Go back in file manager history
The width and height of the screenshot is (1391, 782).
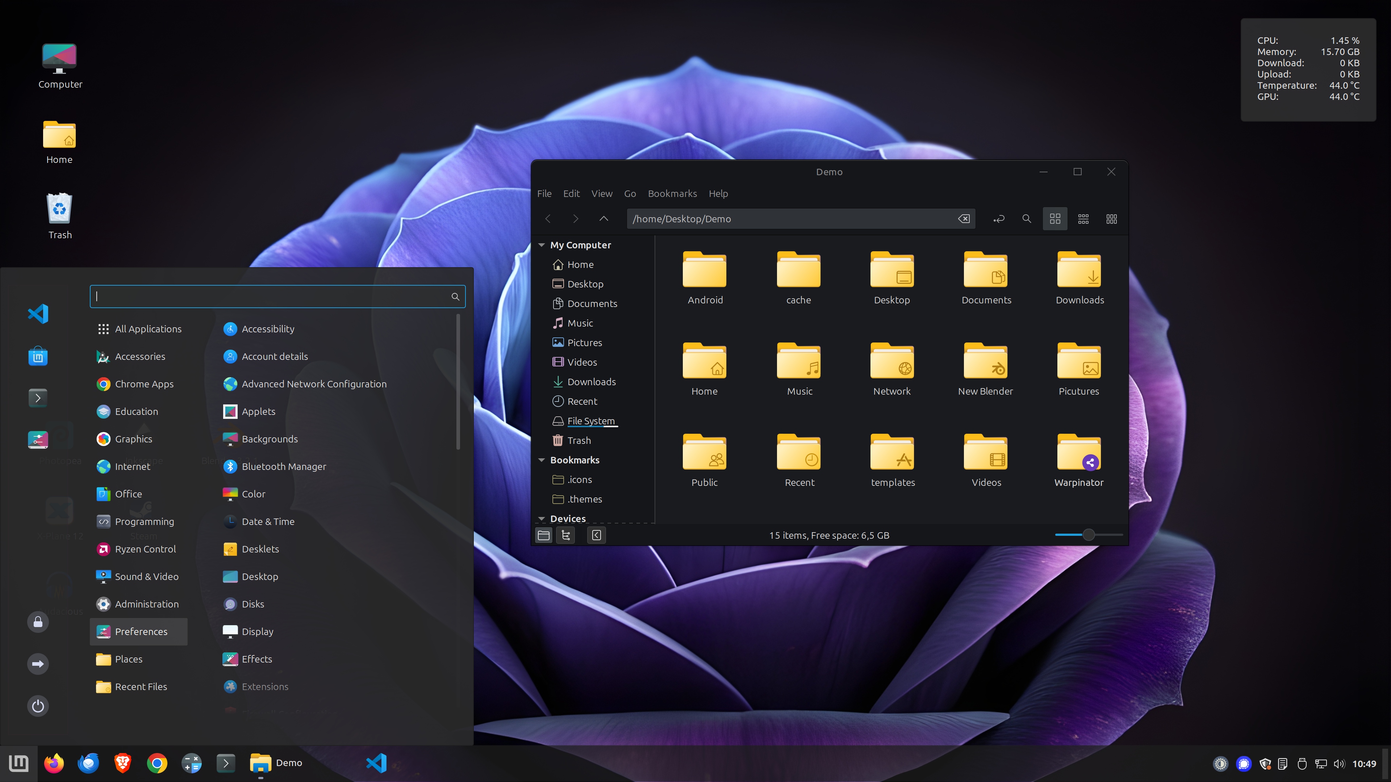pos(548,219)
